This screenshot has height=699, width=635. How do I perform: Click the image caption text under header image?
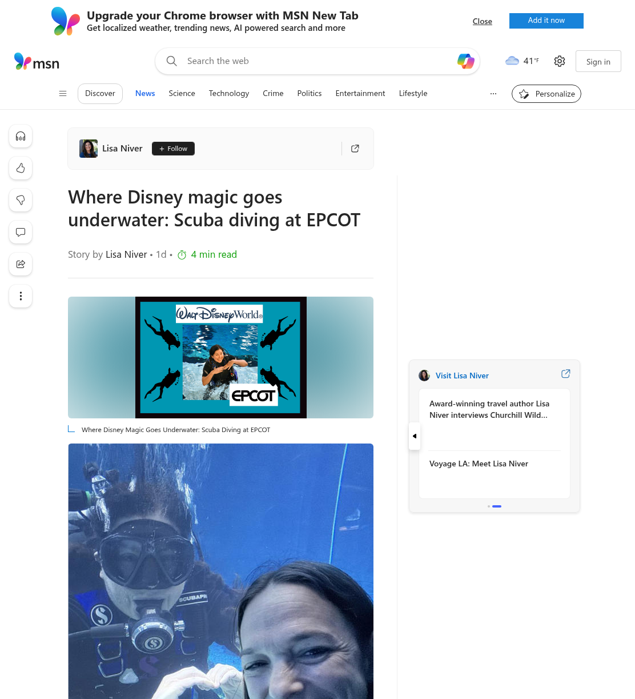point(176,430)
